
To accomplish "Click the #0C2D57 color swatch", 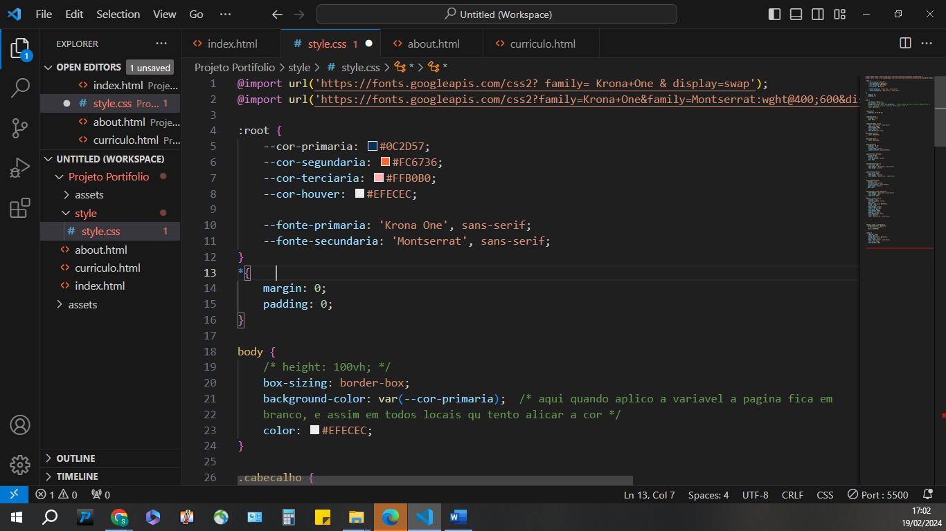I will [373, 147].
